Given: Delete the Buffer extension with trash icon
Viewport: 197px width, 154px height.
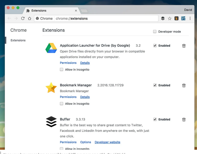Looking at the screenshot, I should pyautogui.click(x=184, y=120).
